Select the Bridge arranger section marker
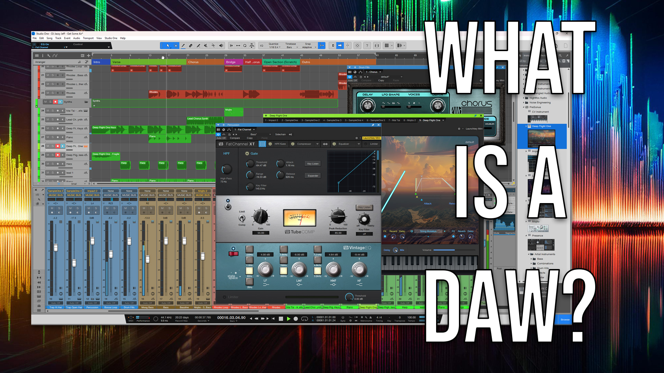The width and height of the screenshot is (664, 373). [x=233, y=62]
